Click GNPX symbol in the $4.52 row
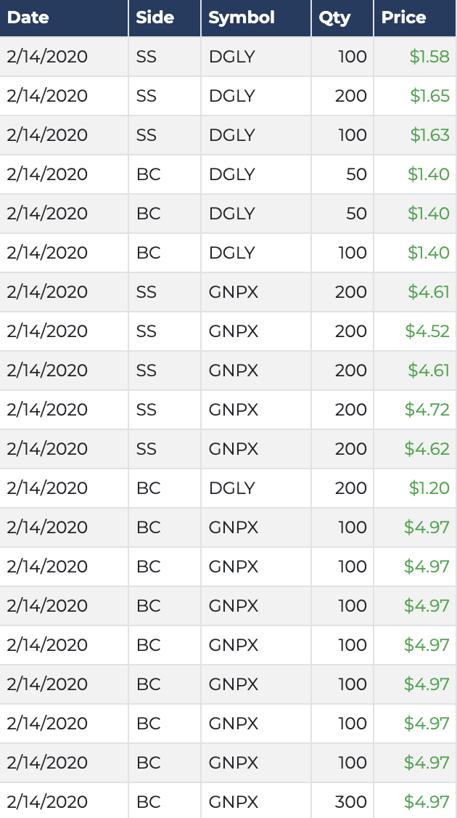Image resolution: width=457 pixels, height=818 pixels. 234,331
